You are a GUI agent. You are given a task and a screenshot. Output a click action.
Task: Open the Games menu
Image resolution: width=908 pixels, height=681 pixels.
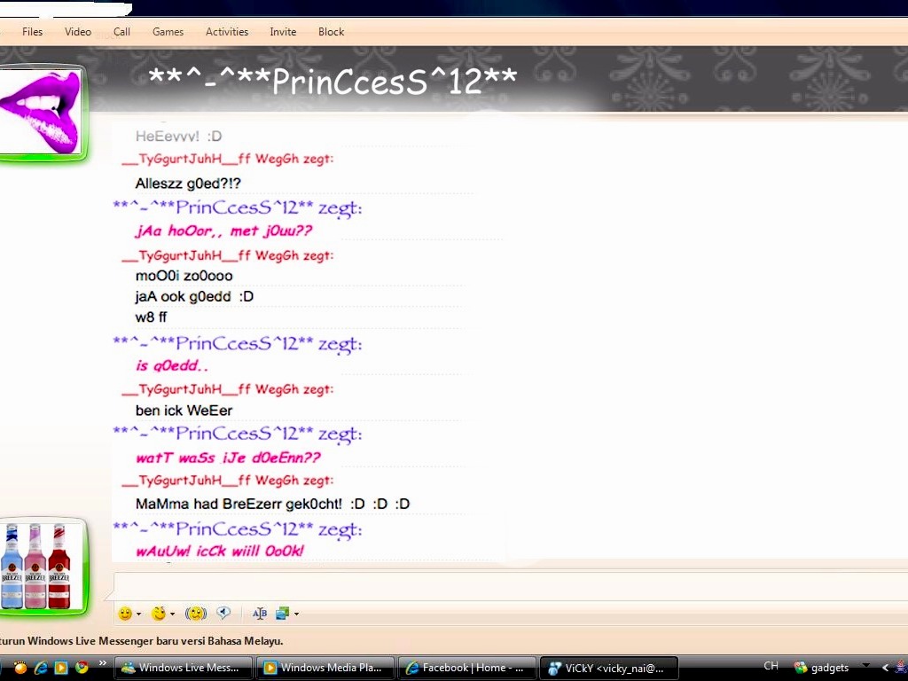[x=168, y=32]
